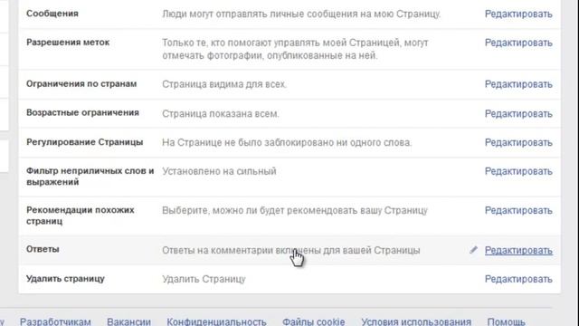Edit the Ограничения по странам setting
The height and width of the screenshot is (326, 579).
[518, 84]
